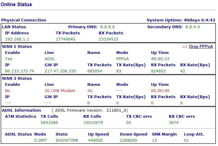The width and height of the screenshot is (218, 146).
Task: Click the SHOWTIME state value
Action: [x=67, y=140]
